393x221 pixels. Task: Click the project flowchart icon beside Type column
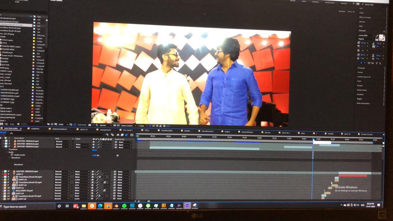47,20
